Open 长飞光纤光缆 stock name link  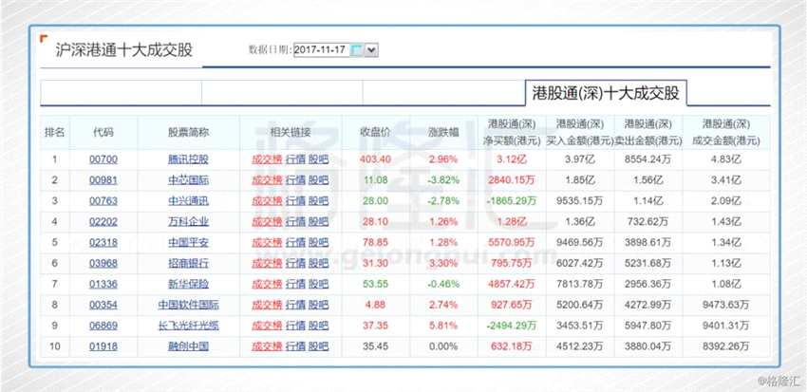point(188,326)
